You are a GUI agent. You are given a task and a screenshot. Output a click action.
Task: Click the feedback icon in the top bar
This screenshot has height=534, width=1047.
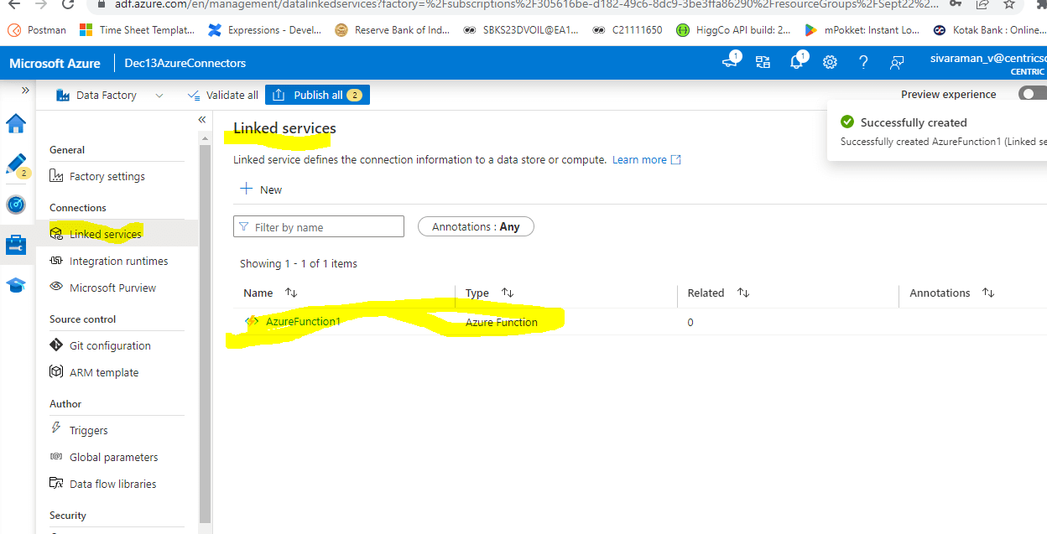click(897, 62)
